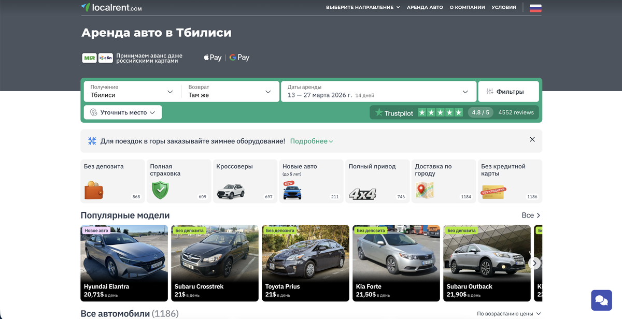This screenshot has width=622, height=319.
Task: Close the winter equipment notice
Action: [x=532, y=139]
